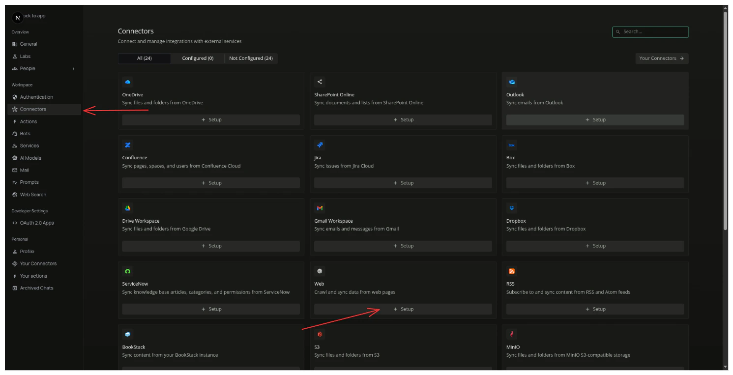Click the AI Models icon in sidebar

[x=15, y=158]
